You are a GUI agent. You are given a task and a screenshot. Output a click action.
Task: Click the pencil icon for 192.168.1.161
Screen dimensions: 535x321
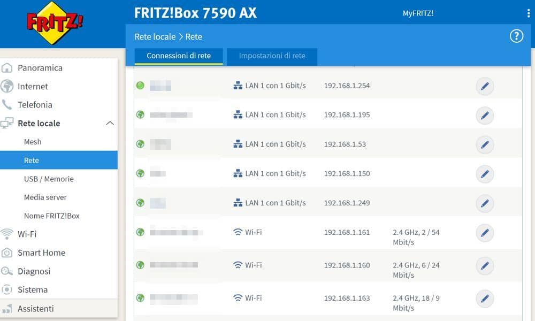pyautogui.click(x=485, y=233)
